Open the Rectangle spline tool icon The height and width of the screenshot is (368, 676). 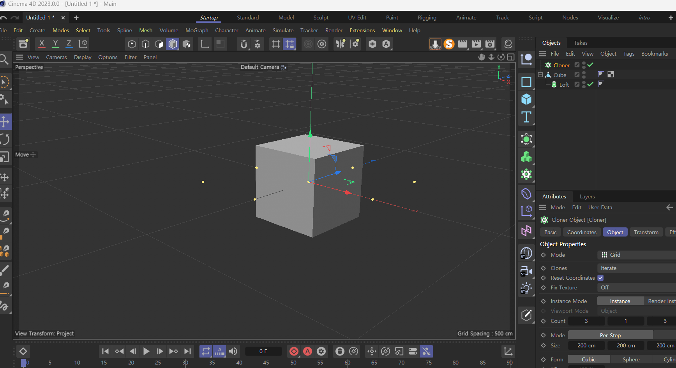526,82
